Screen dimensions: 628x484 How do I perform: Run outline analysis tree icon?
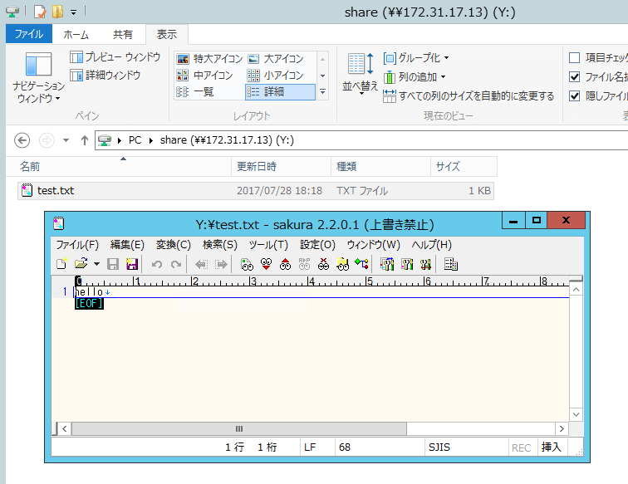click(361, 264)
